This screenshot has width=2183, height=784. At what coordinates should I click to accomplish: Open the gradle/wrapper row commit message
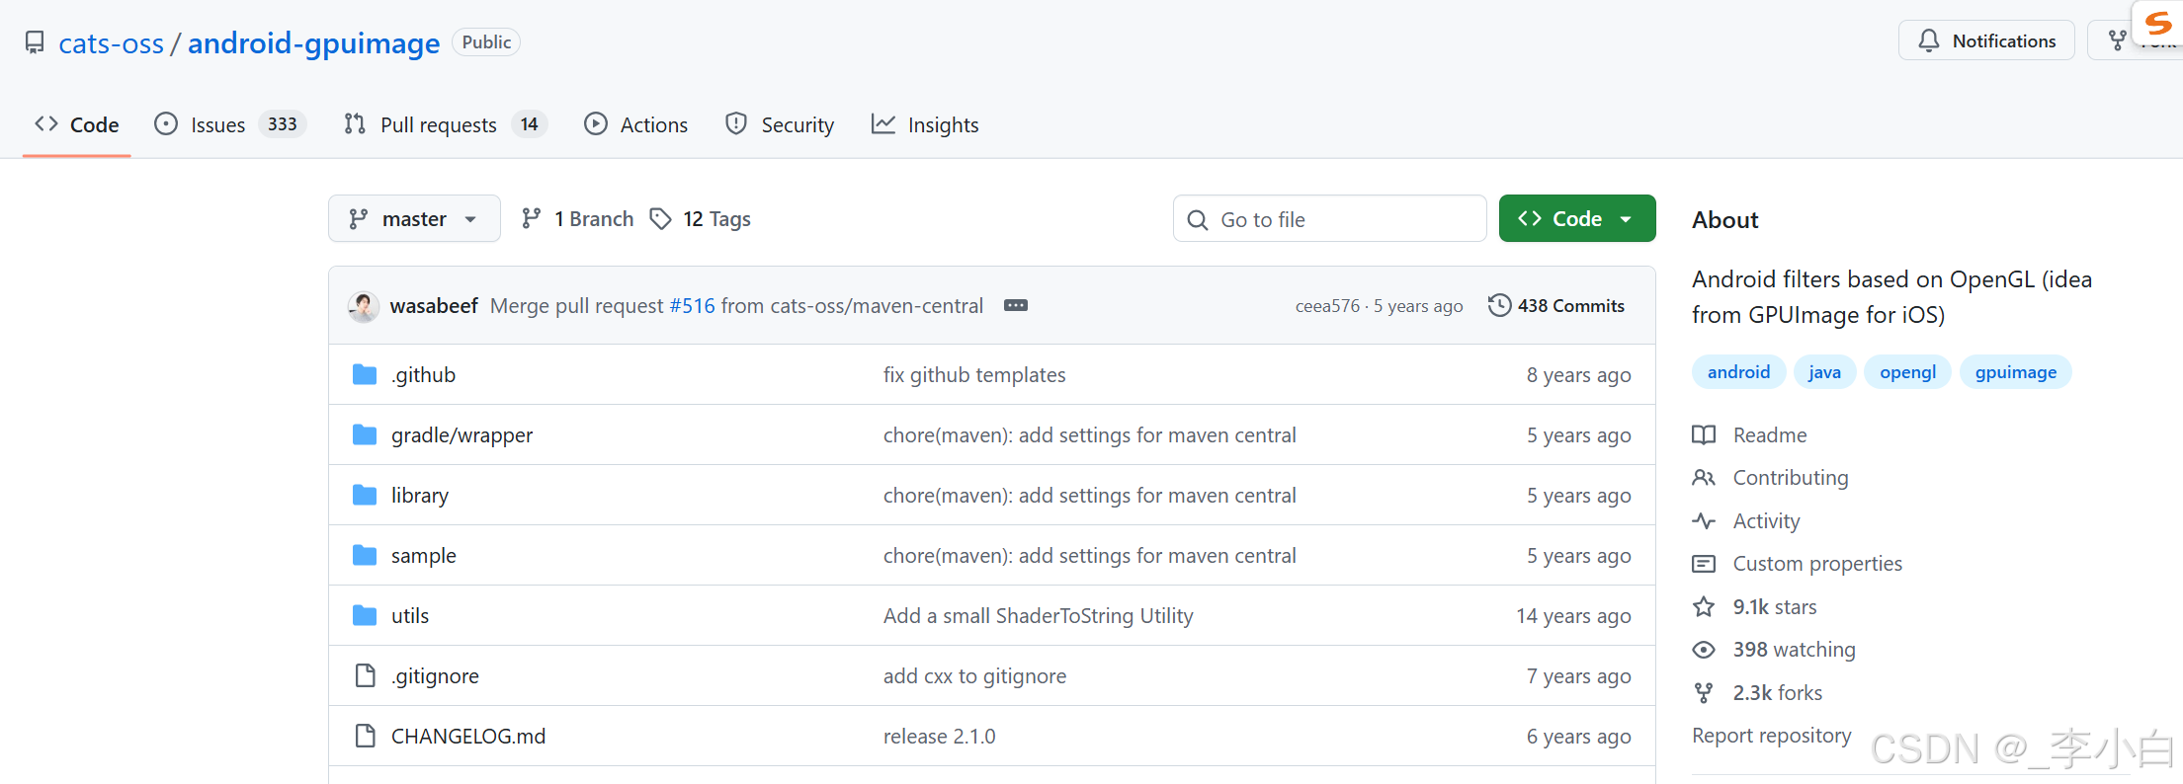pos(1089,435)
